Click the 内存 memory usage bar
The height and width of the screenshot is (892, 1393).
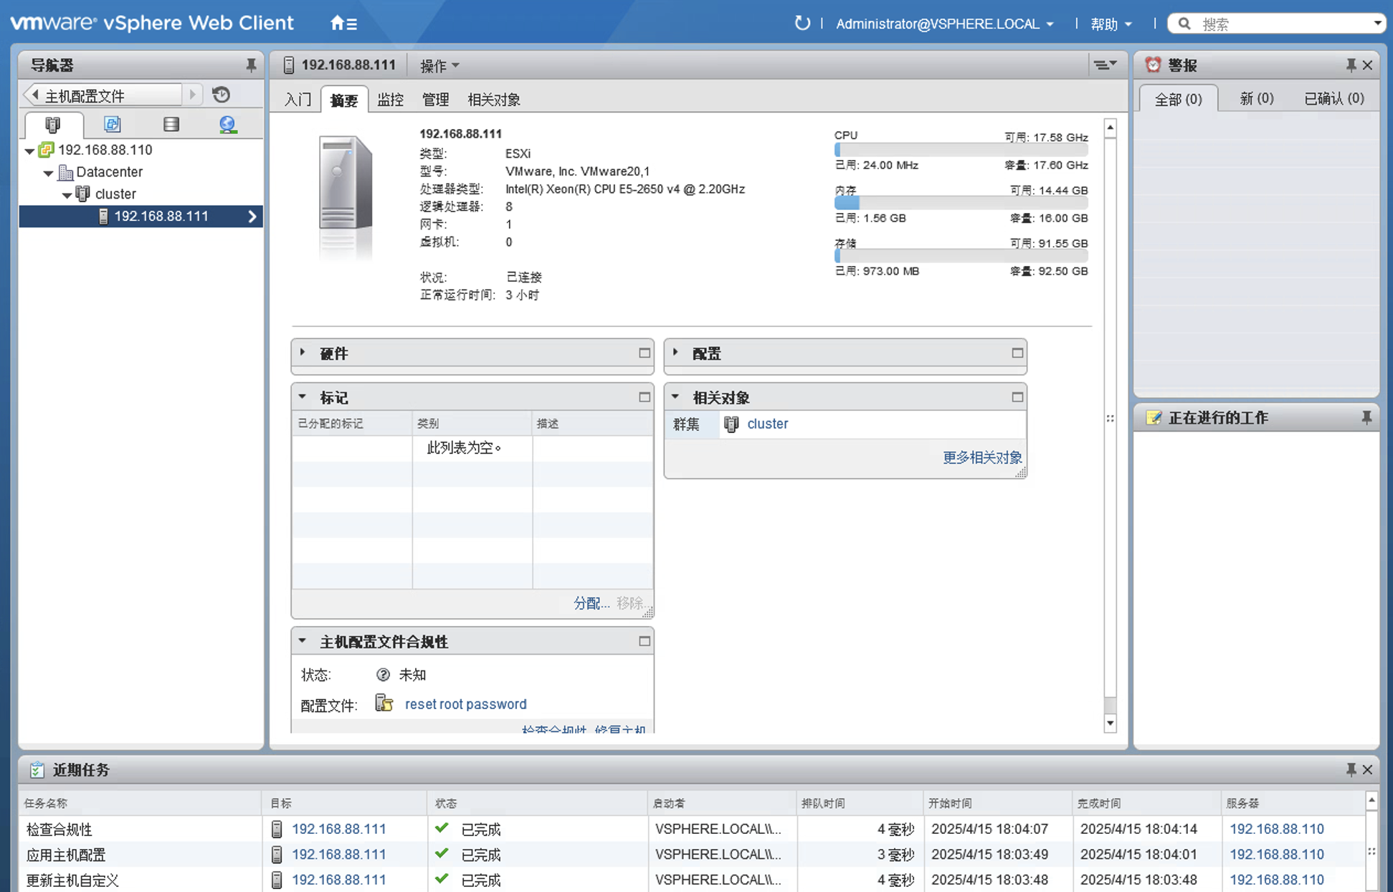click(x=961, y=204)
